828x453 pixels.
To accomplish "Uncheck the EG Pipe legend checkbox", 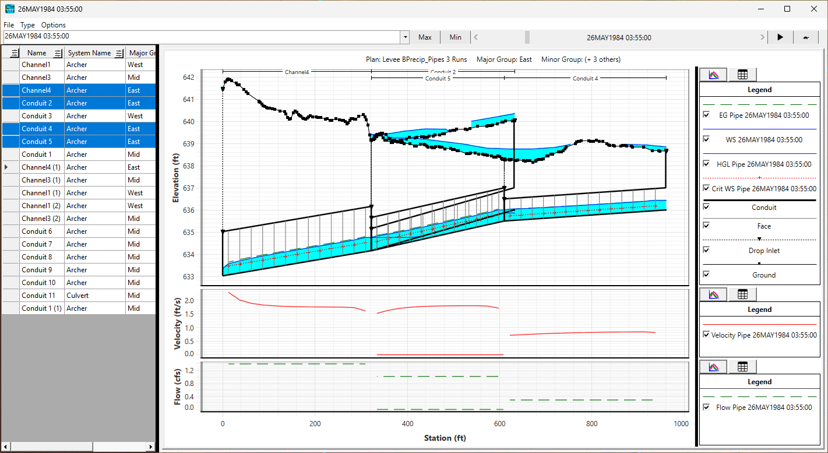I will coord(706,115).
